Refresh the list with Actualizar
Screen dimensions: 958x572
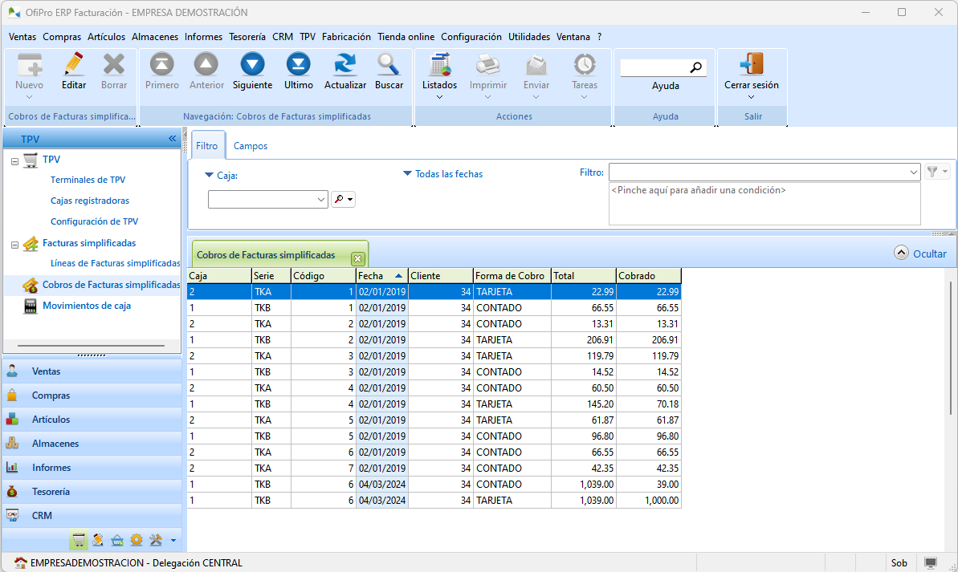[345, 65]
